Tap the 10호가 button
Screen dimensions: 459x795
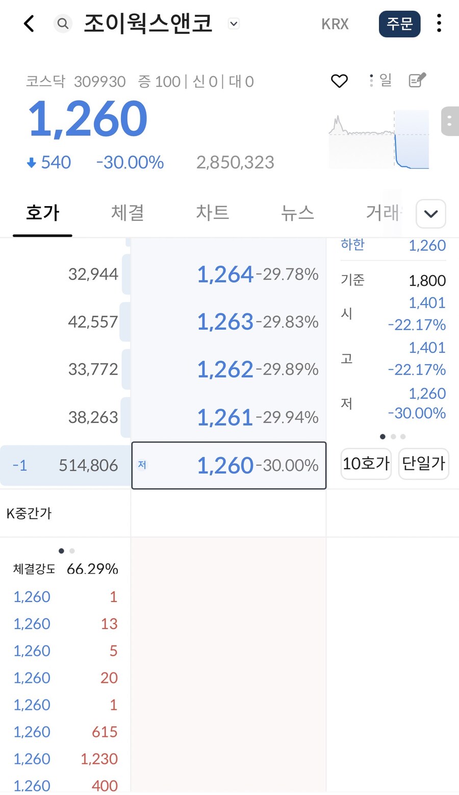coord(366,464)
